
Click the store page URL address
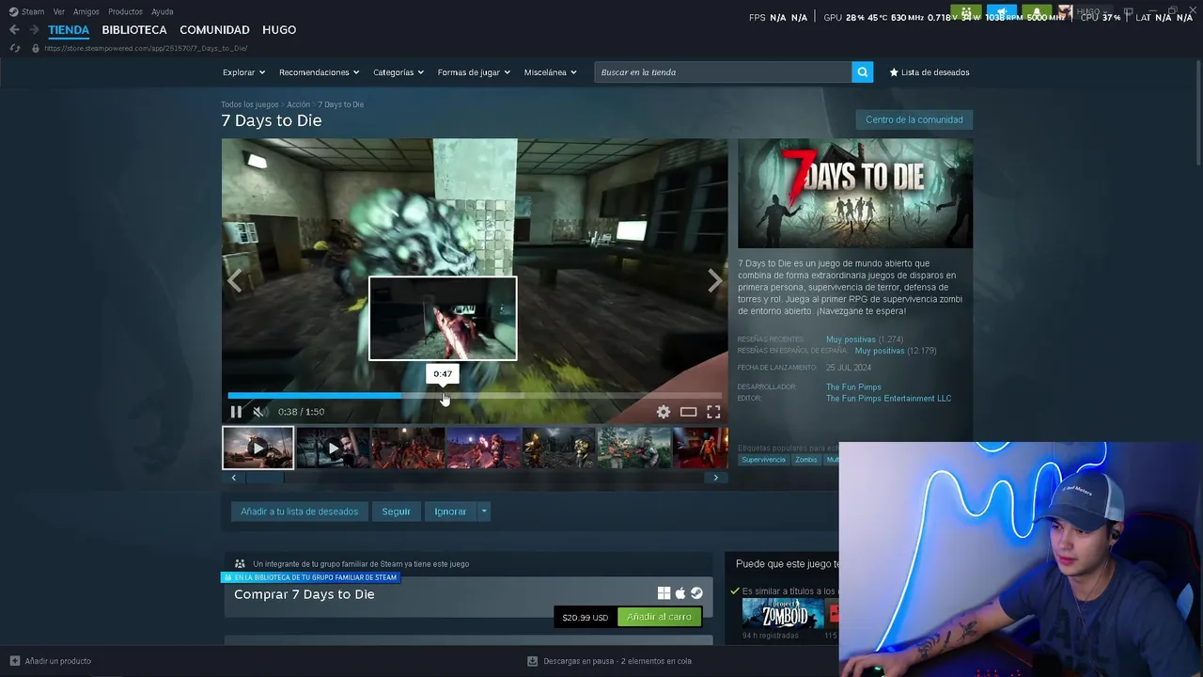146,48
